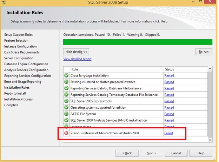
Task: Click the Operation completed summary text
Action: click(112, 35)
